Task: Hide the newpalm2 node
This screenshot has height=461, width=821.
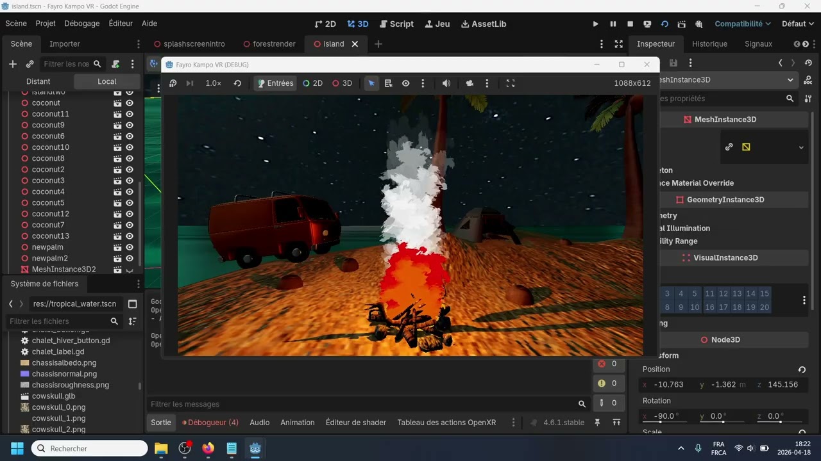Action: coord(130,258)
